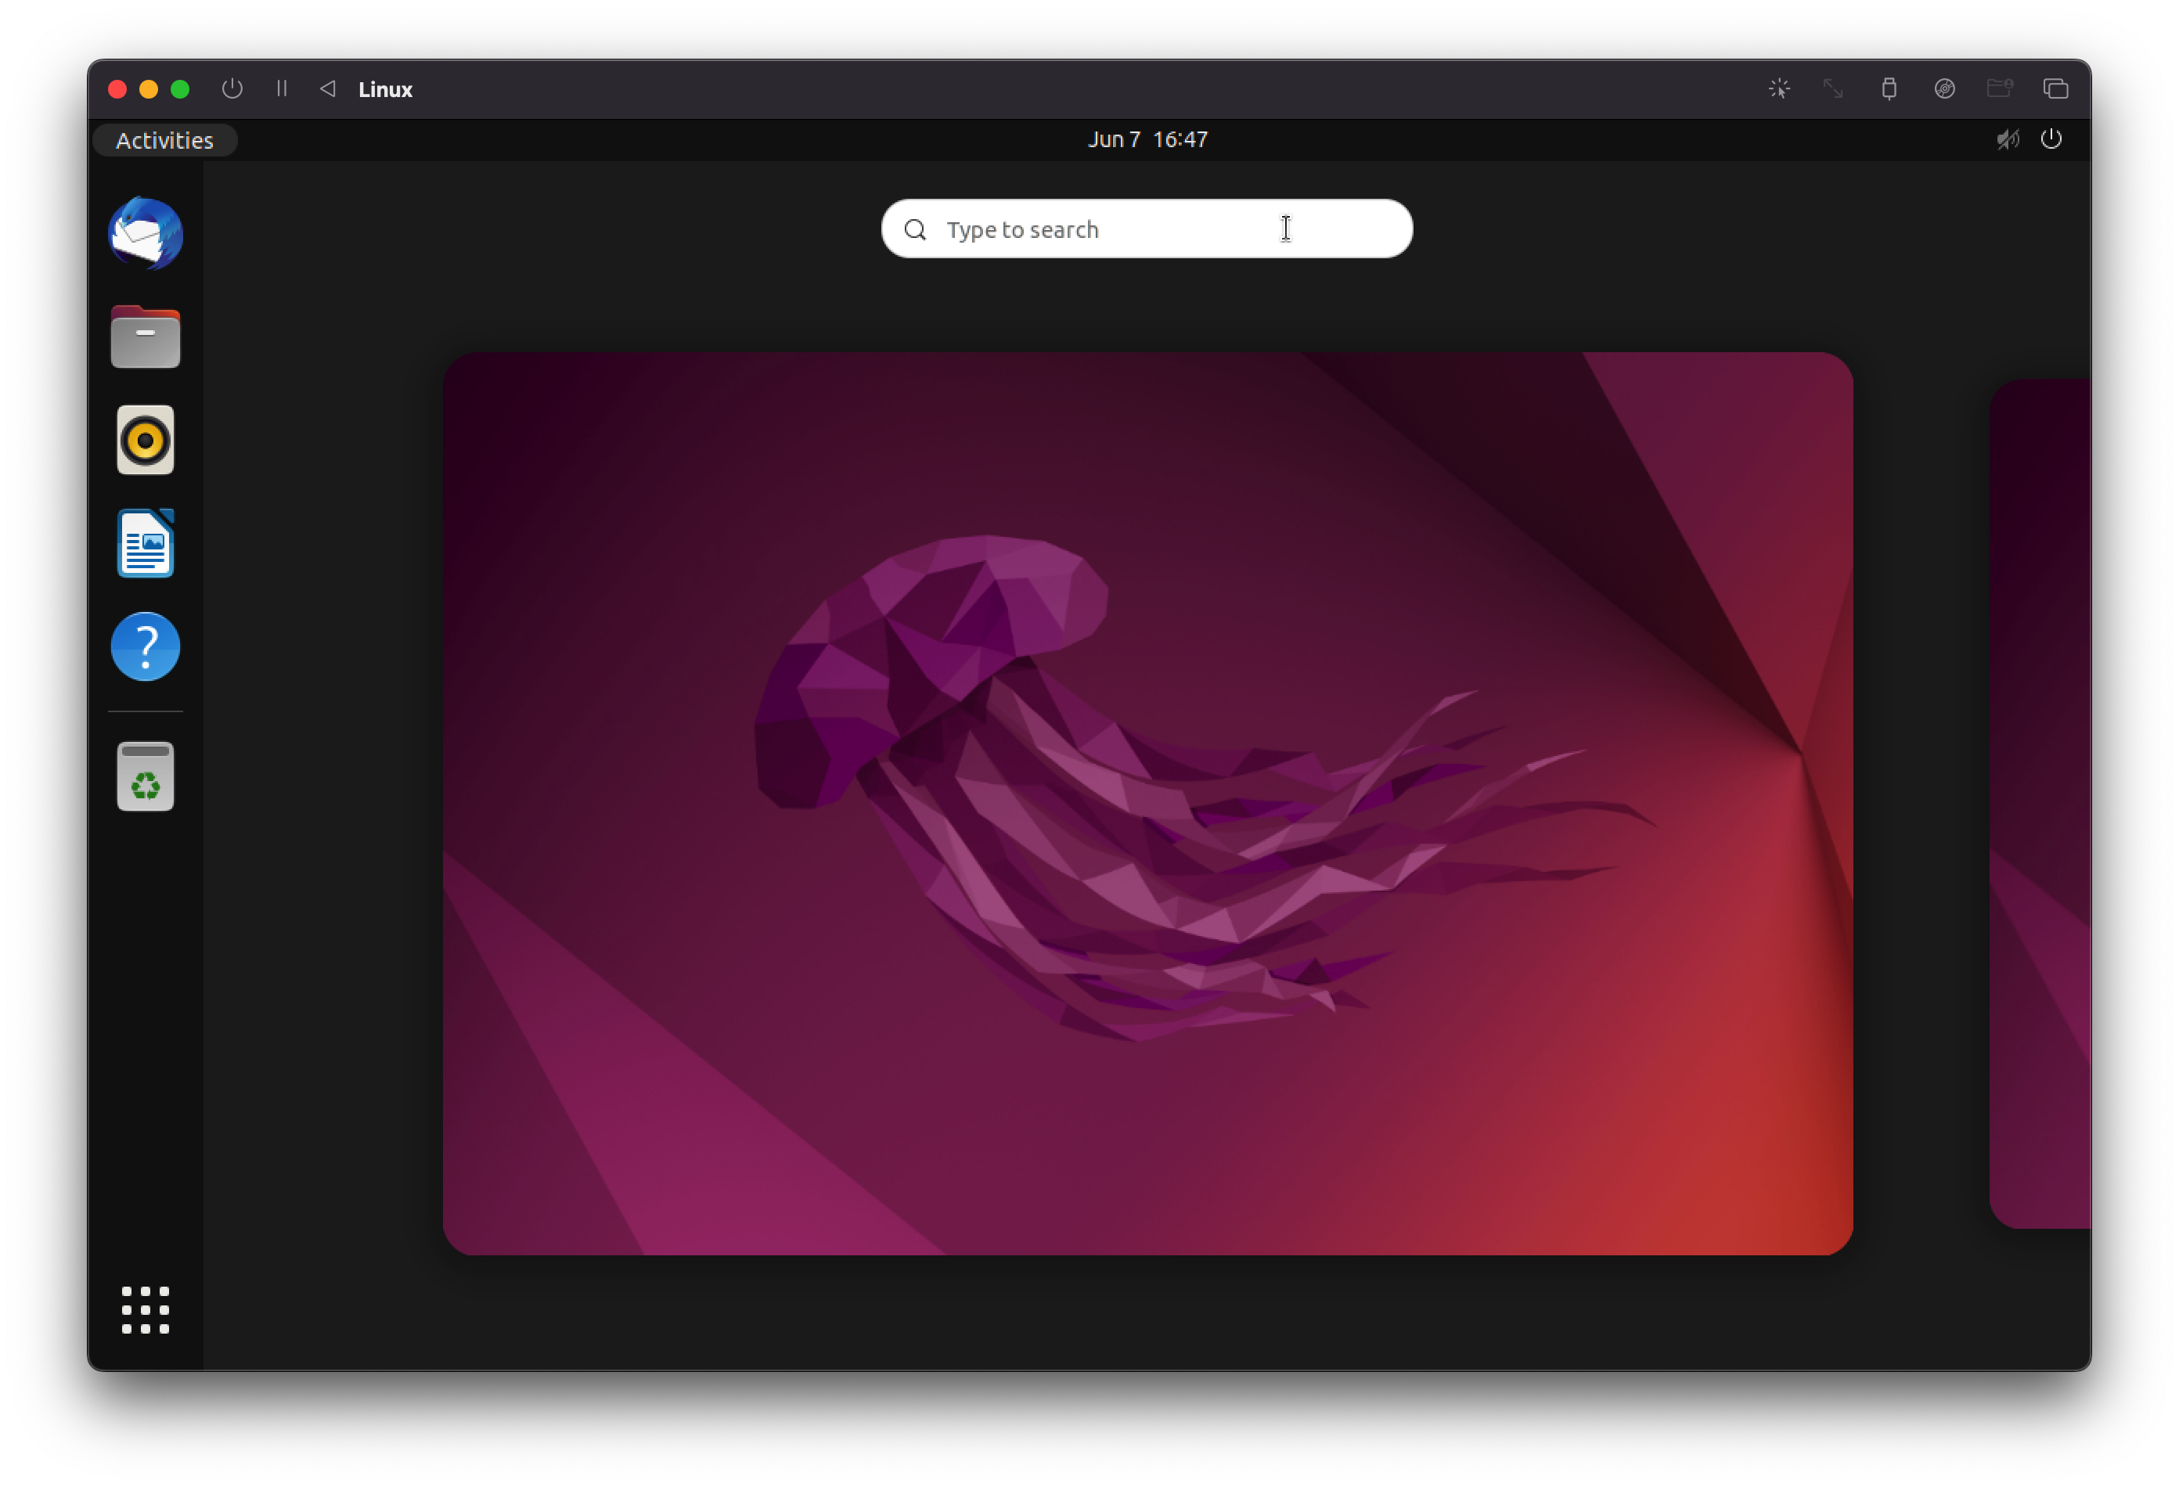Click the USB devices toolbar icon
The image size is (2179, 1487).
tap(1889, 89)
